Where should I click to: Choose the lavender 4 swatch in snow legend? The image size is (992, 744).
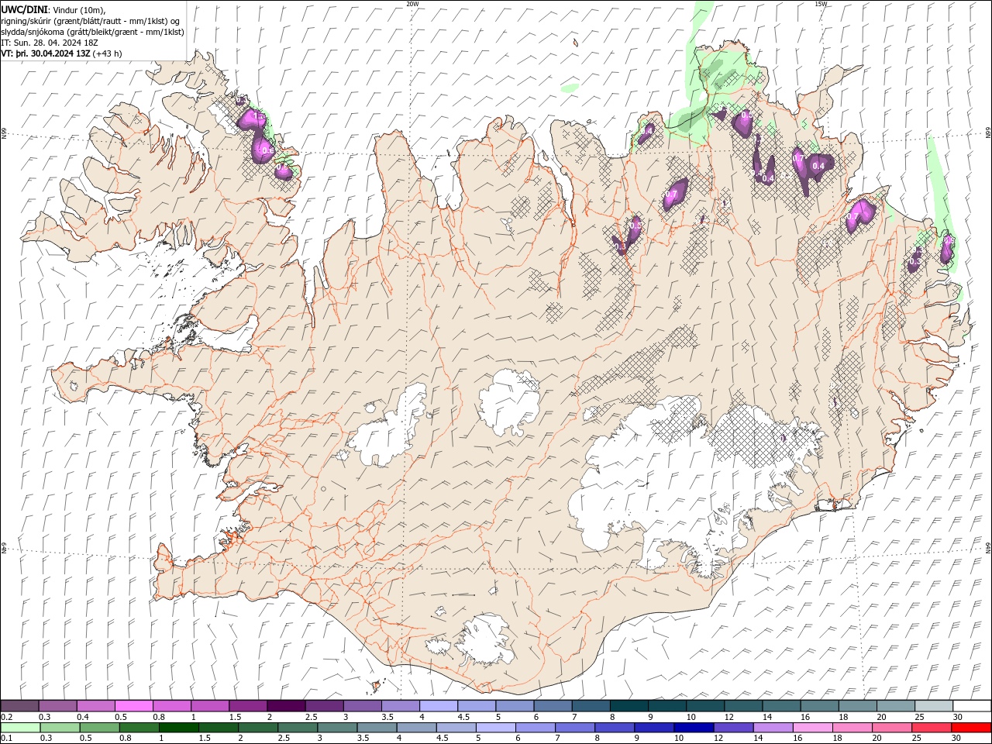pyautogui.click(x=439, y=706)
